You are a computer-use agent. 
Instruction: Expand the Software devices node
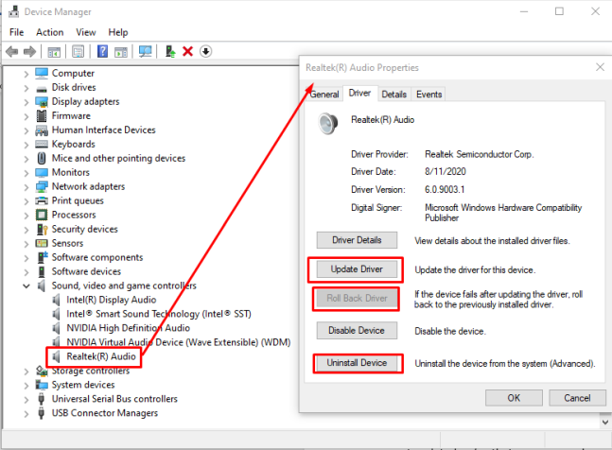26,272
